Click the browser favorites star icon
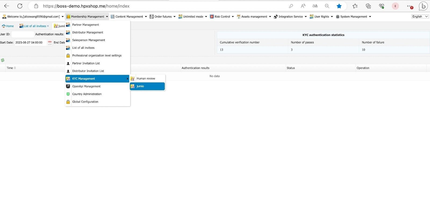The height and width of the screenshot is (197, 430). (x=339, y=6)
